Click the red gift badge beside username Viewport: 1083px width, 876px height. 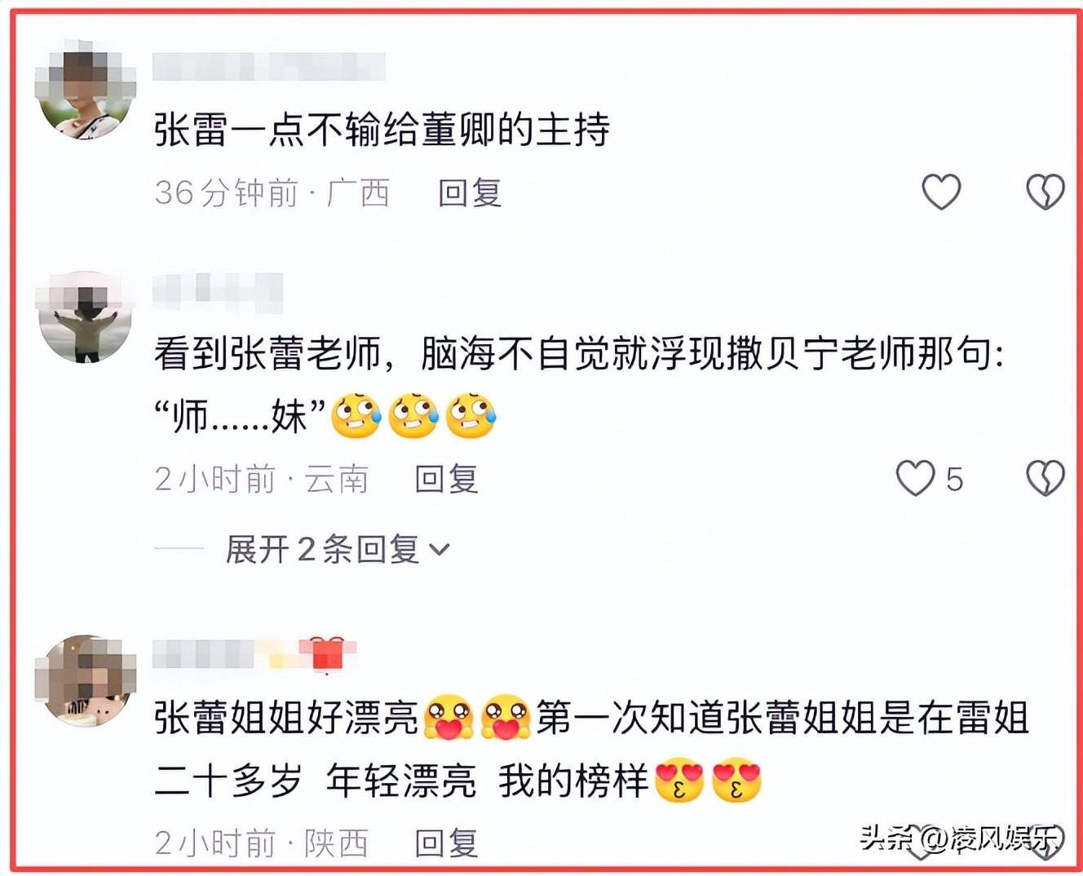point(327,654)
